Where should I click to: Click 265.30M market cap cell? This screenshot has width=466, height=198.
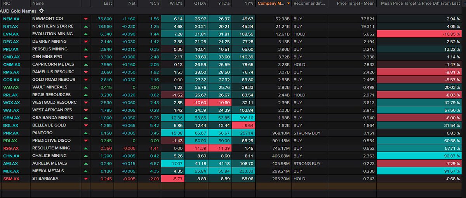coord(273,179)
